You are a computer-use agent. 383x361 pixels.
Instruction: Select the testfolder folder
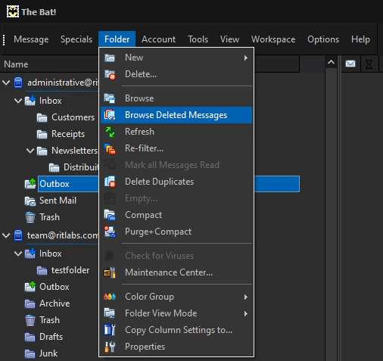pos(70,270)
